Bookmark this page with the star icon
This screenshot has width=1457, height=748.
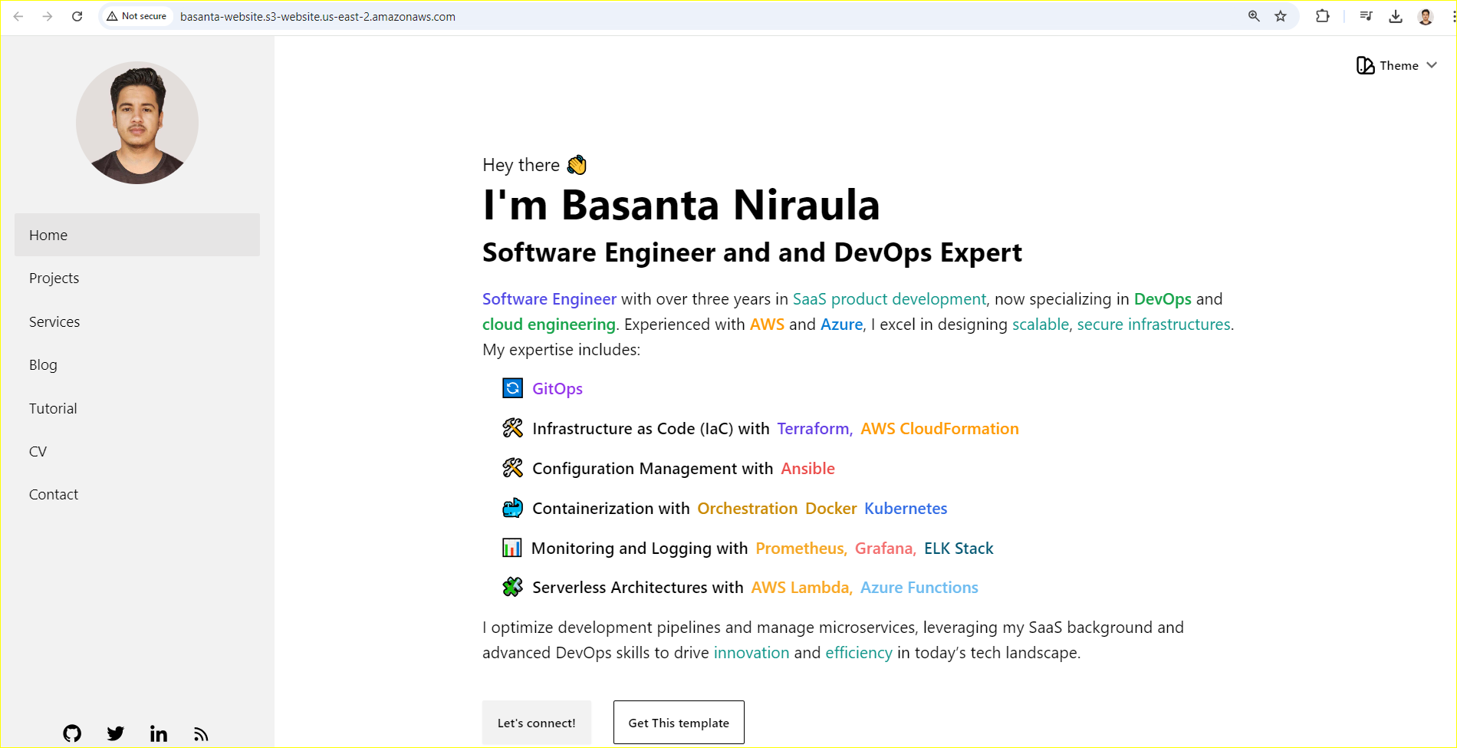click(1281, 16)
